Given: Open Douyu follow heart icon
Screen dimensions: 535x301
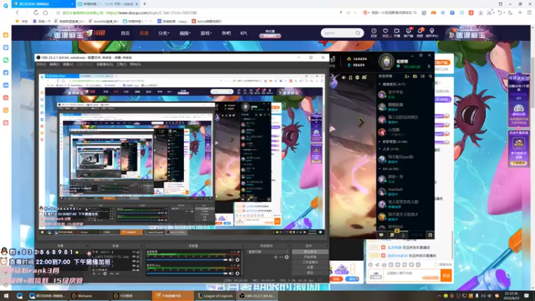Looking at the screenshot, I should (385, 32).
